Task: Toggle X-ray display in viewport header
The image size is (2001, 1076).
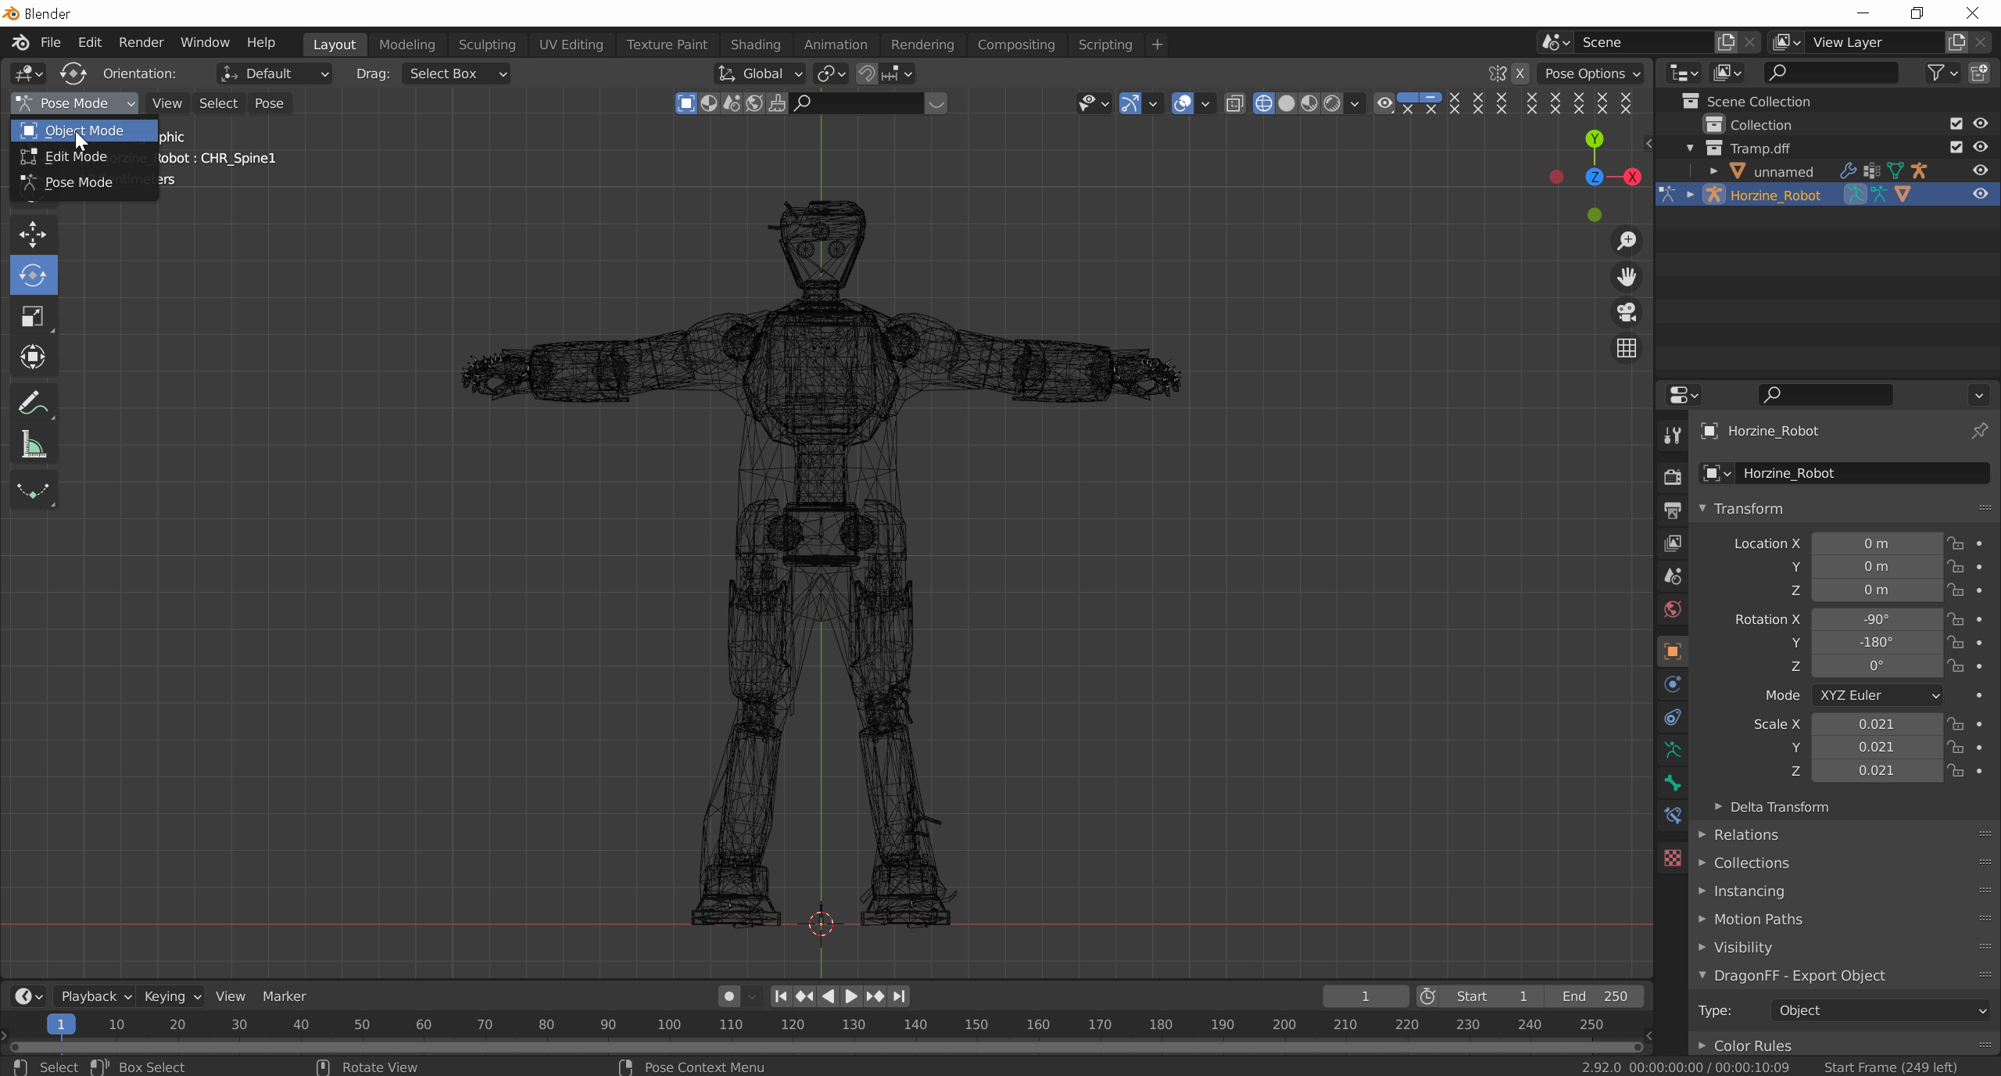Action: (1234, 103)
